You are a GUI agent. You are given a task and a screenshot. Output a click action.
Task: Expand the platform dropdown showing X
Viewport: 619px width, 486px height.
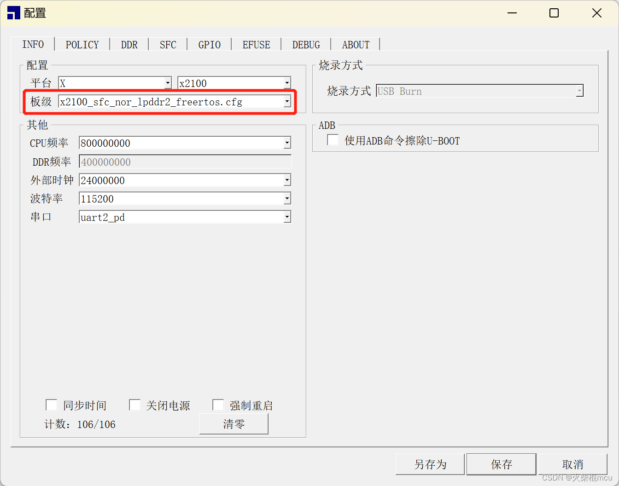tap(115, 83)
